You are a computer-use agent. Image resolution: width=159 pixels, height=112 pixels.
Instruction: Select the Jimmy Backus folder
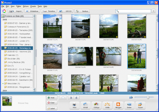(x=16, y=62)
